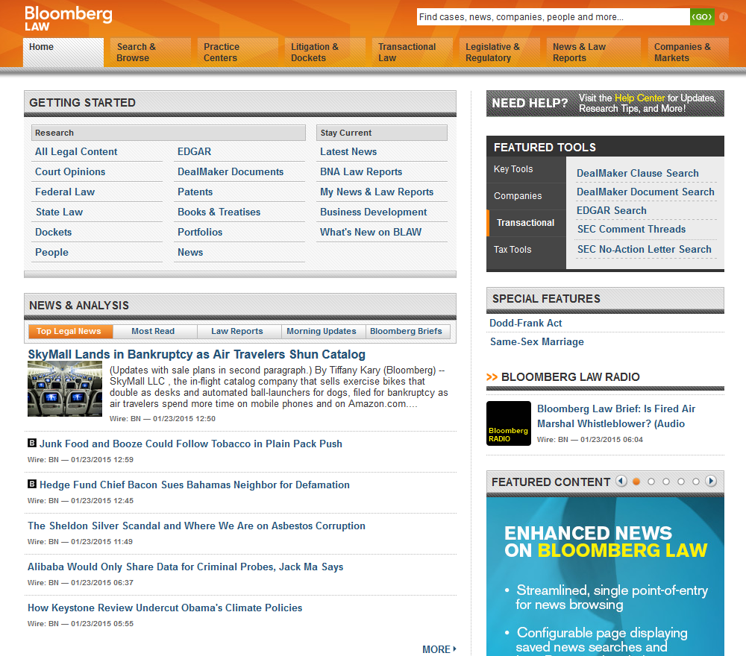Open Dockets link
This screenshot has width=746, height=656.
(x=53, y=232)
